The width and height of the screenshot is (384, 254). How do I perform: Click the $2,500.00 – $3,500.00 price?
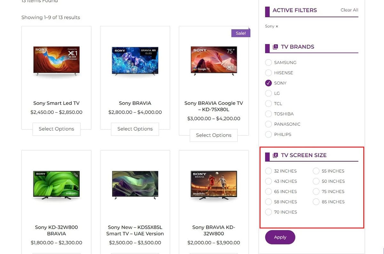pos(135,243)
